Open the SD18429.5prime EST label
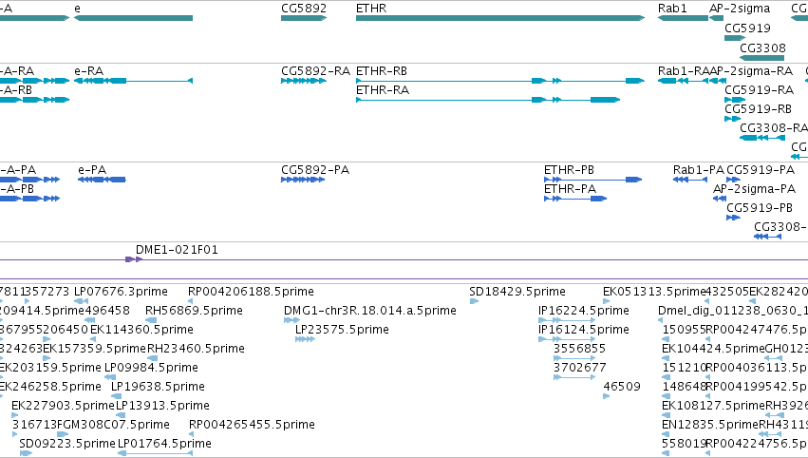 [517, 291]
